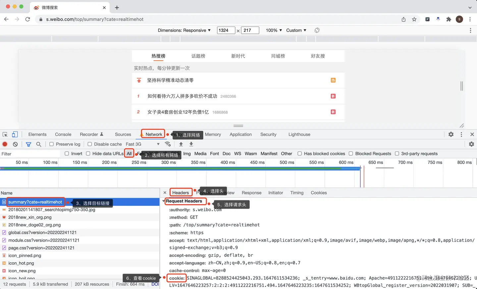Open the network search magnifier

point(39,144)
